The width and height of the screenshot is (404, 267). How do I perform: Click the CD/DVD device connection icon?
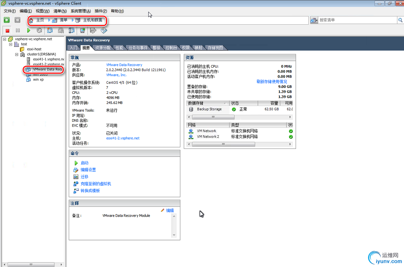pos(104,31)
